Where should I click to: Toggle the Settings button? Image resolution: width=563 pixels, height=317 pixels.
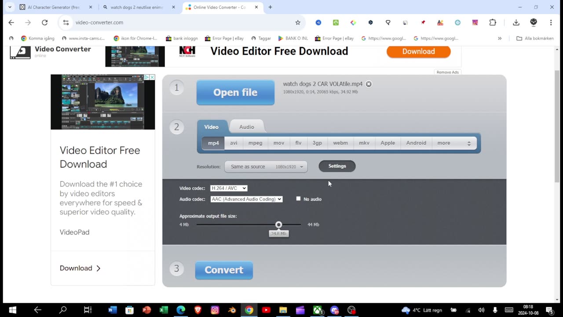click(337, 166)
